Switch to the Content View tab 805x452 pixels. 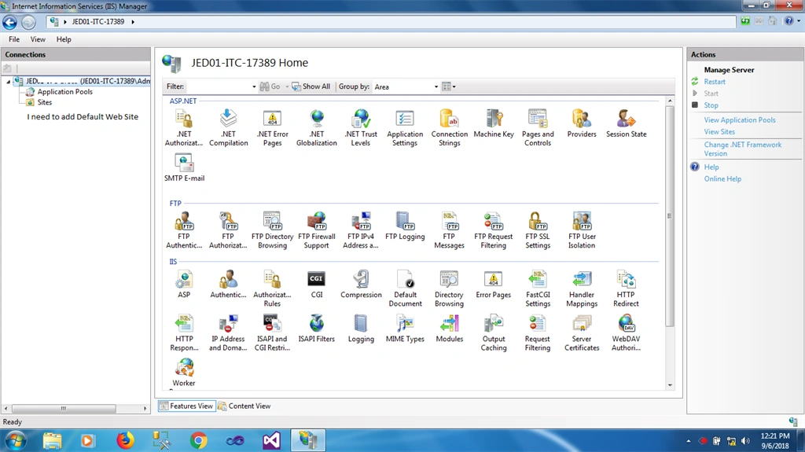244,406
